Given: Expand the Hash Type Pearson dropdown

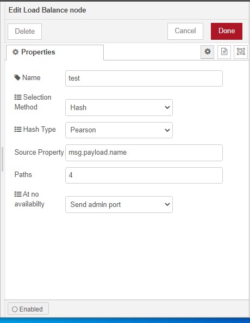Looking at the screenshot, I should [x=119, y=130].
